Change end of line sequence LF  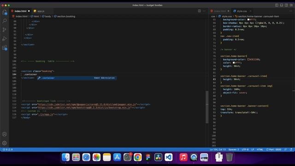(253, 149)
